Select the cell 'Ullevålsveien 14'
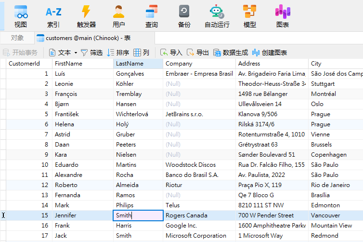The width and height of the screenshot is (363, 242). 272,104
